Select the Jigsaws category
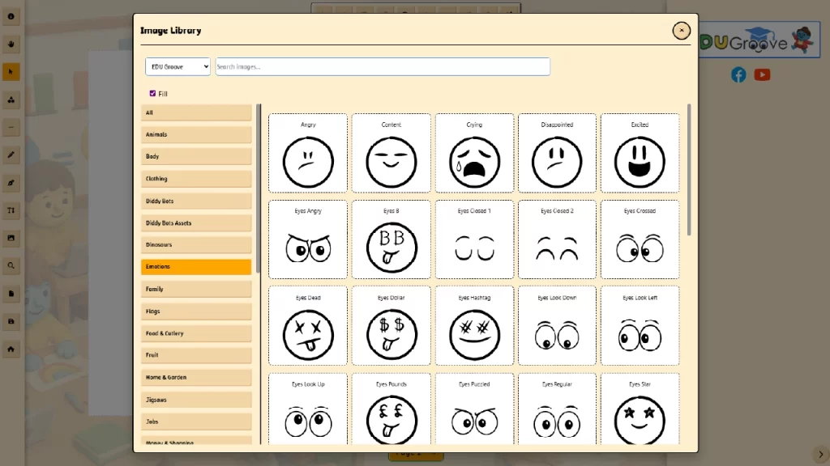 click(x=196, y=400)
